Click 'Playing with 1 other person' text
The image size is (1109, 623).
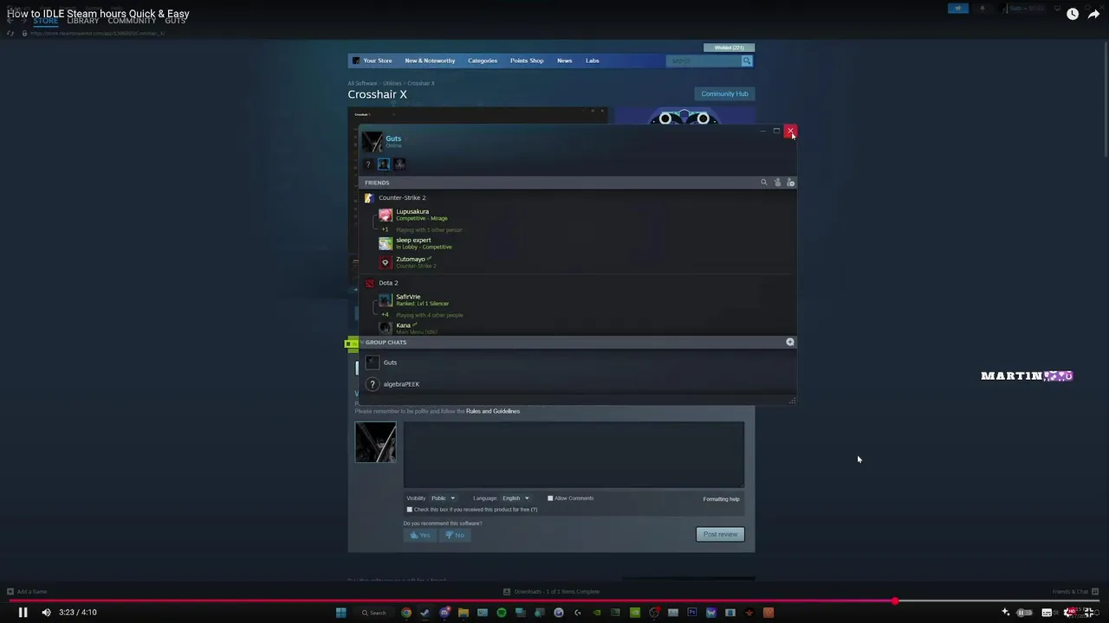(x=429, y=230)
